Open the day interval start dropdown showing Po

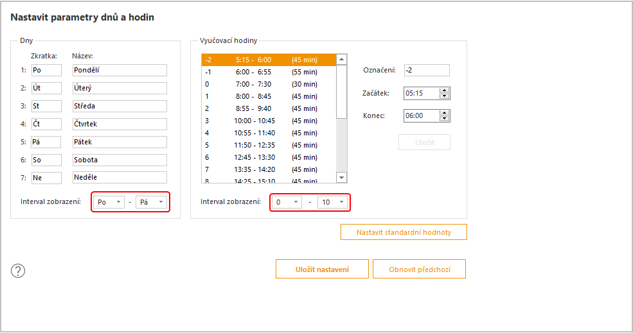click(x=109, y=202)
